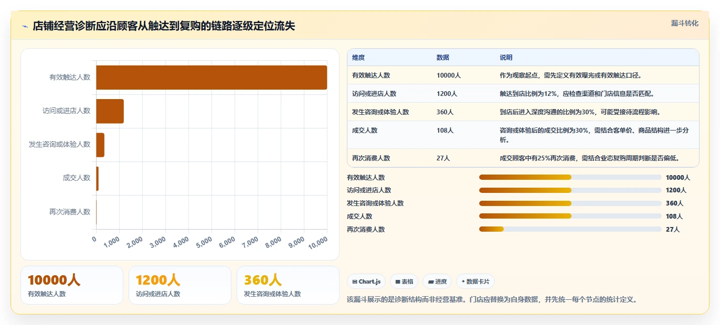Click the 27人 table cell
720x325 pixels.
[x=443, y=158]
